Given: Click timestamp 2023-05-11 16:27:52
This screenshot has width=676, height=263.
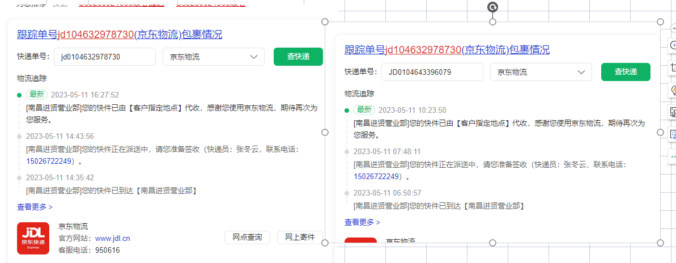Looking at the screenshot, I should tap(85, 95).
